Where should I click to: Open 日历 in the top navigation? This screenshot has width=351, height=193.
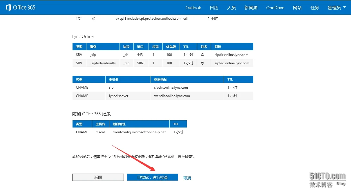(x=214, y=8)
